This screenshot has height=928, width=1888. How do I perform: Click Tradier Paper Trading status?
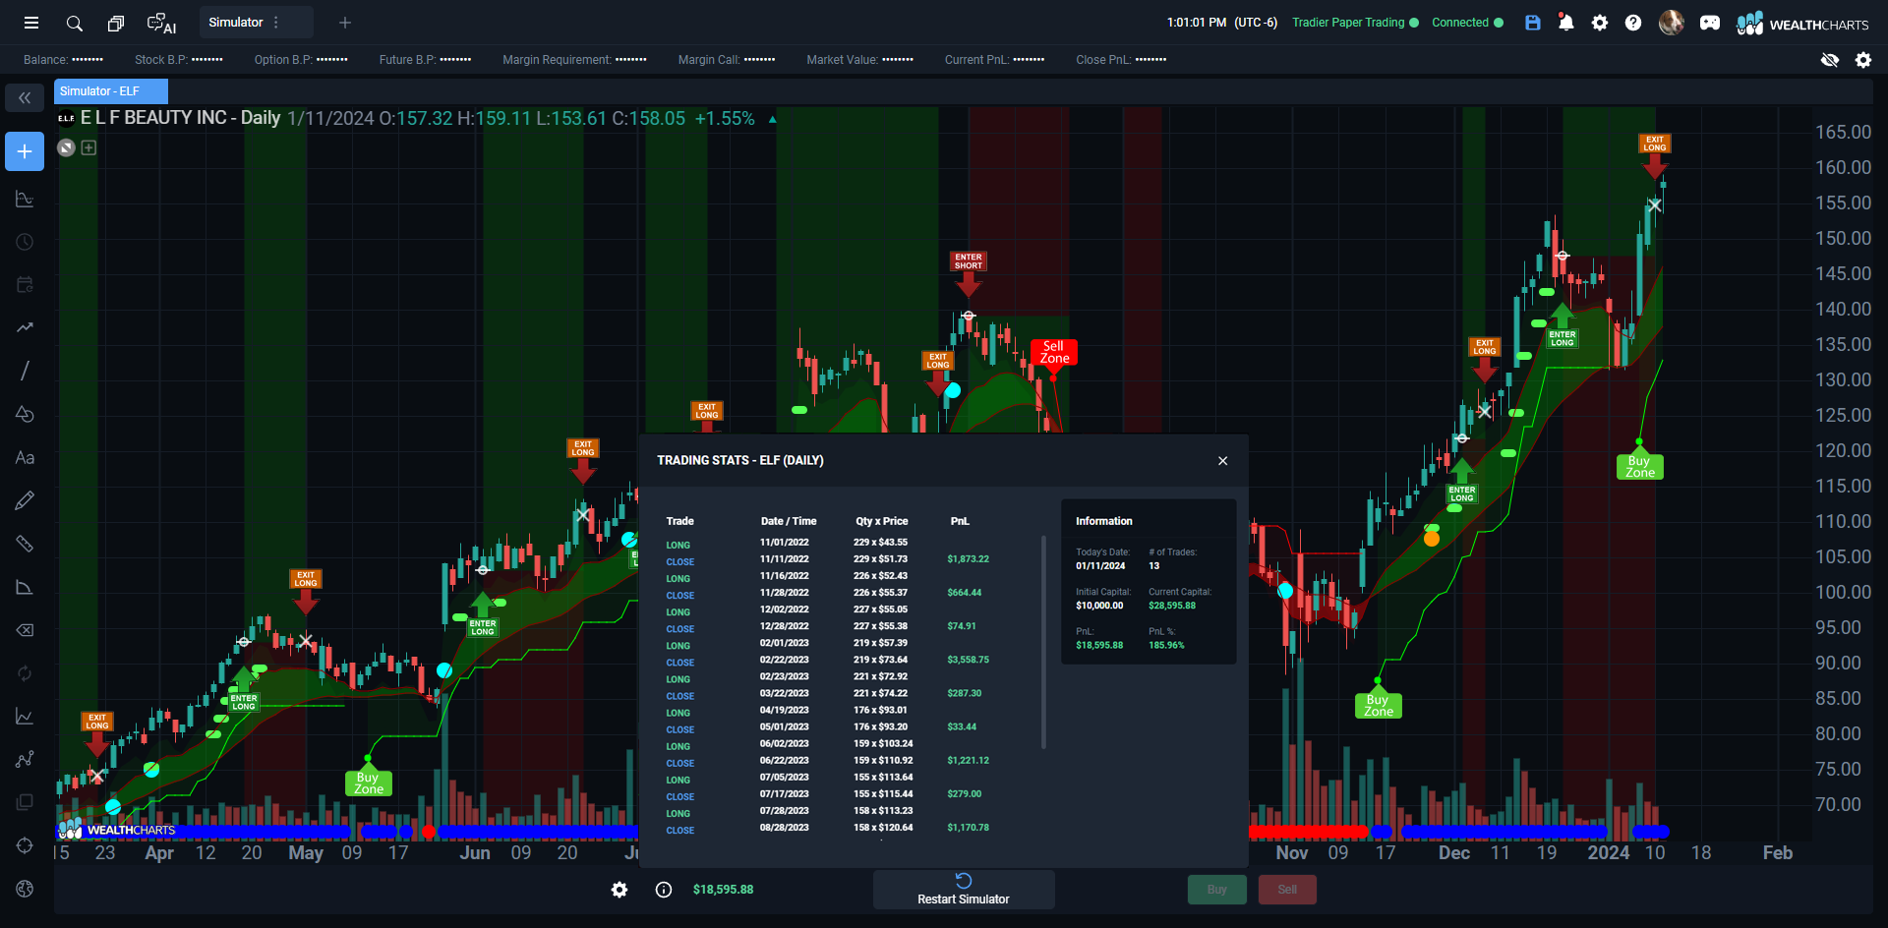point(1355,23)
